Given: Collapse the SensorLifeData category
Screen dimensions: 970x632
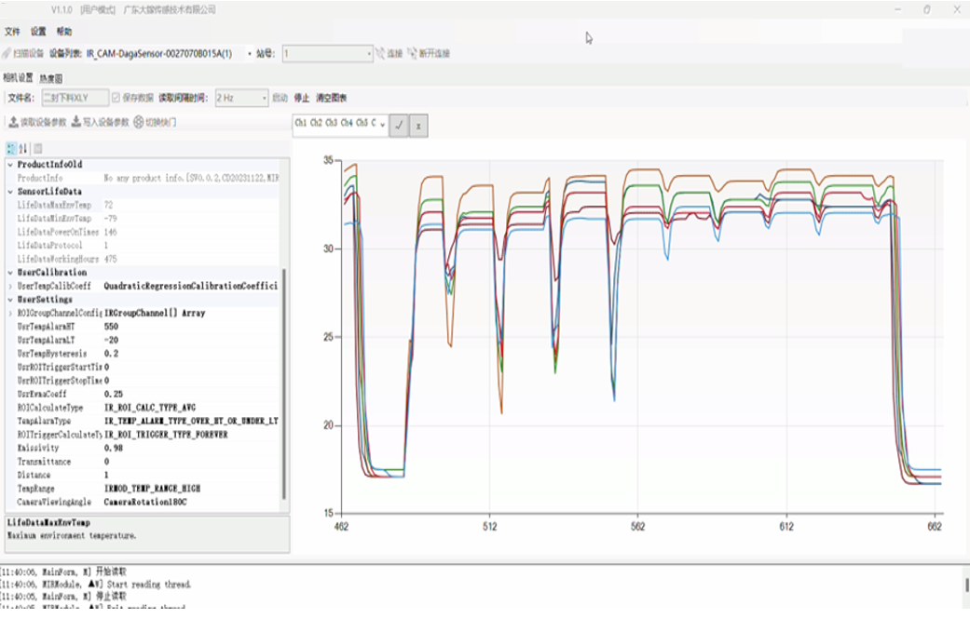Looking at the screenshot, I should click(9, 191).
